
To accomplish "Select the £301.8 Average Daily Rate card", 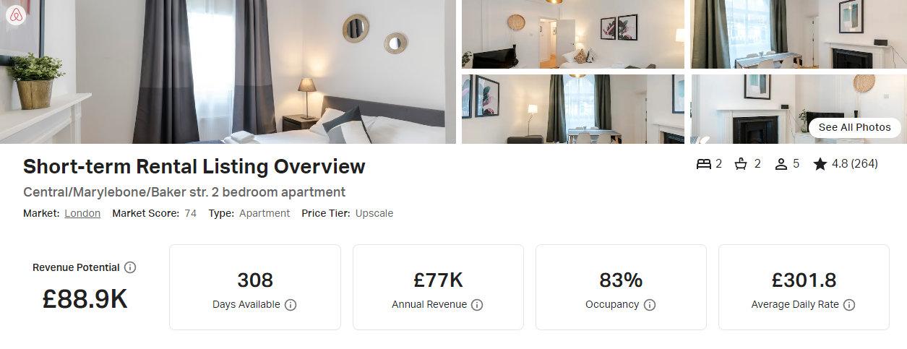I will click(804, 287).
